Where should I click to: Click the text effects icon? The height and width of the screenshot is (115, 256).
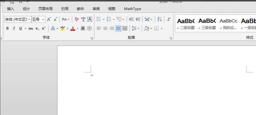(x=53, y=29)
